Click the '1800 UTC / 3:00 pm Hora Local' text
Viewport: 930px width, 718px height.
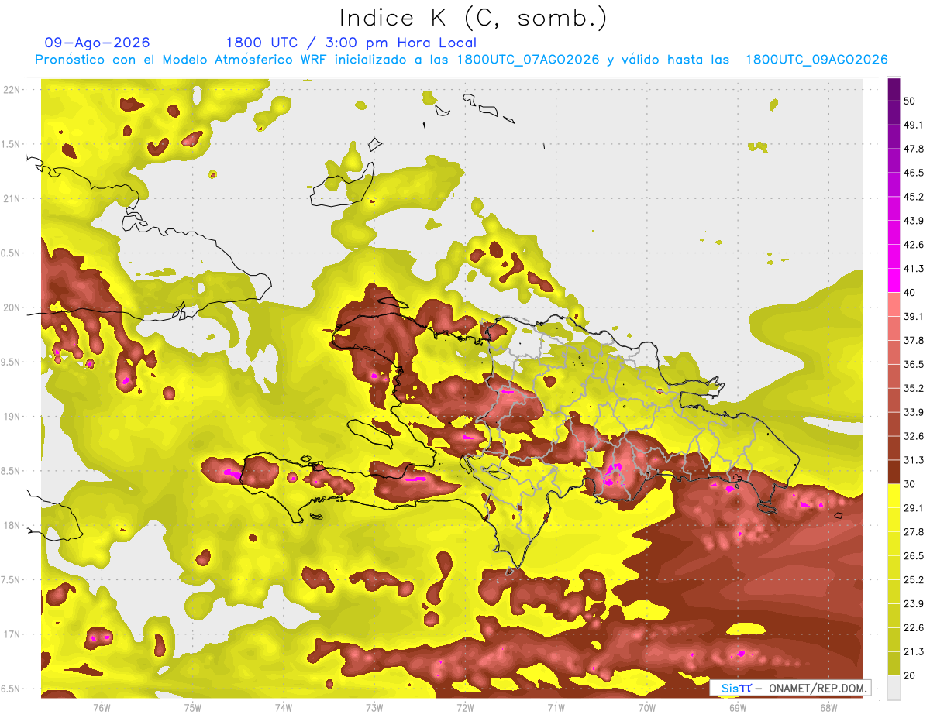[351, 43]
